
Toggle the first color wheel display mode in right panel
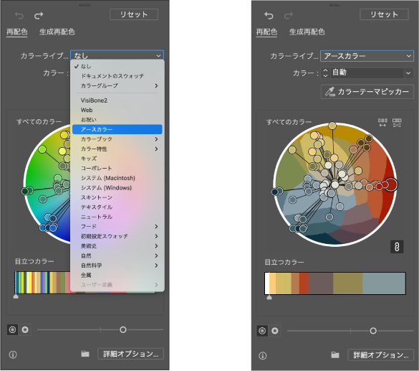[262, 331]
